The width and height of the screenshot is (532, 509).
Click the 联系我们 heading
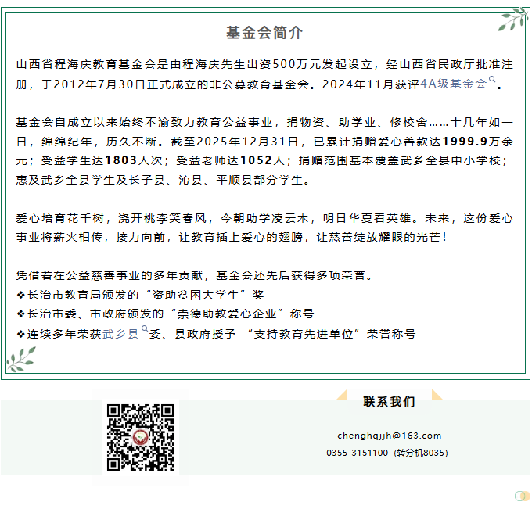389,402
